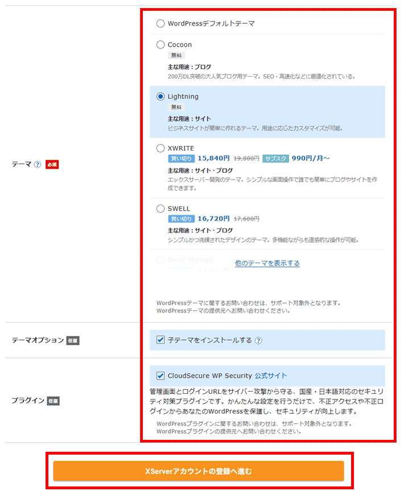This screenshot has width=404, height=491.
Task: Click the 任意 badge next to プラグイン
Action: [53, 401]
